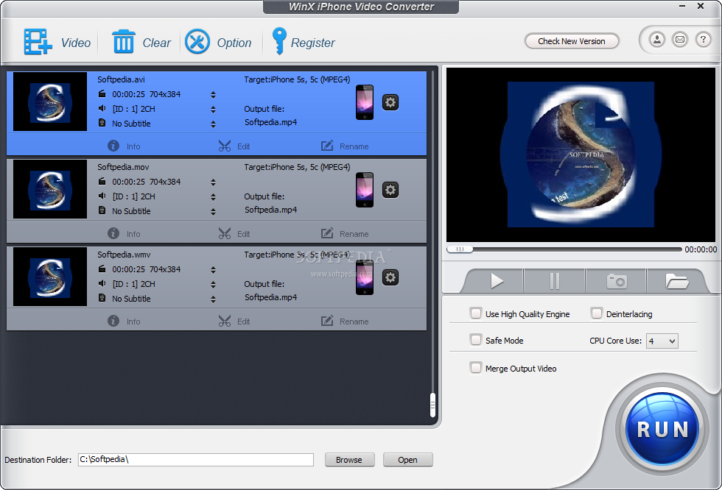Viewport: 722px width, 490px height.
Task: Click the preview seek slider handle
Action: coord(460,249)
